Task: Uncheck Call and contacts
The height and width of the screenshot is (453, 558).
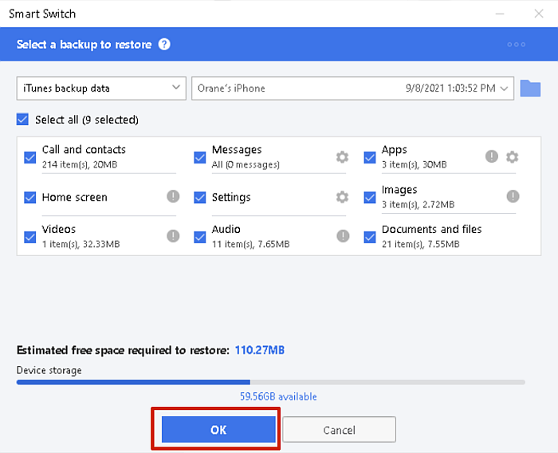Action: [x=30, y=157]
